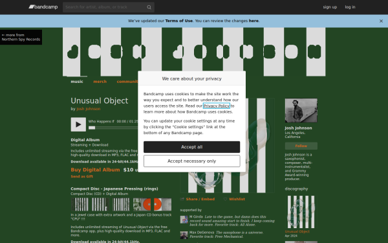Follow Josh Johnson
The height and width of the screenshot is (243, 388).
click(301, 146)
